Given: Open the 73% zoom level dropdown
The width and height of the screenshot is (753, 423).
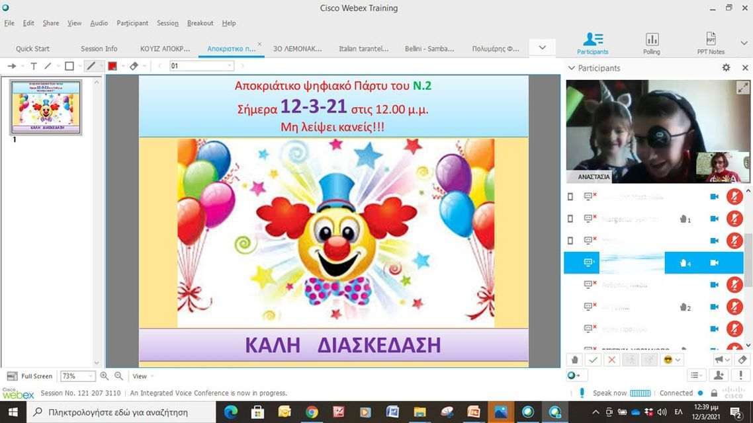Looking at the screenshot, I should pos(77,376).
